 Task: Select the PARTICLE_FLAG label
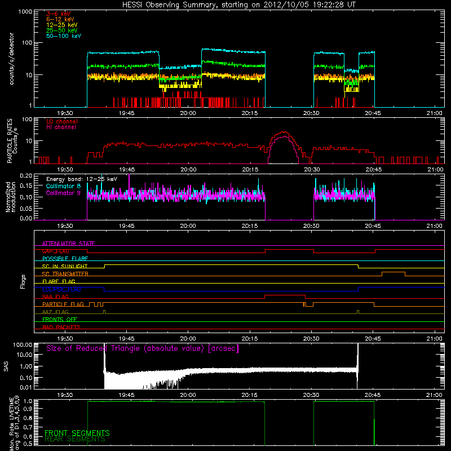tap(63, 304)
